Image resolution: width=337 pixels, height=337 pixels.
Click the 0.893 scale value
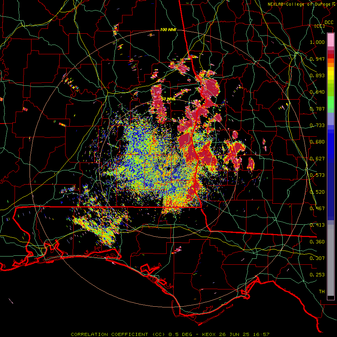(x=317, y=75)
